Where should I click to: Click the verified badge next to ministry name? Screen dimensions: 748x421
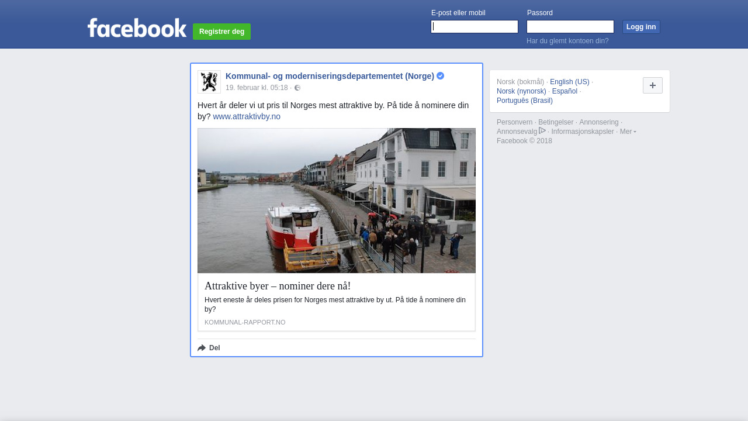[x=440, y=76]
